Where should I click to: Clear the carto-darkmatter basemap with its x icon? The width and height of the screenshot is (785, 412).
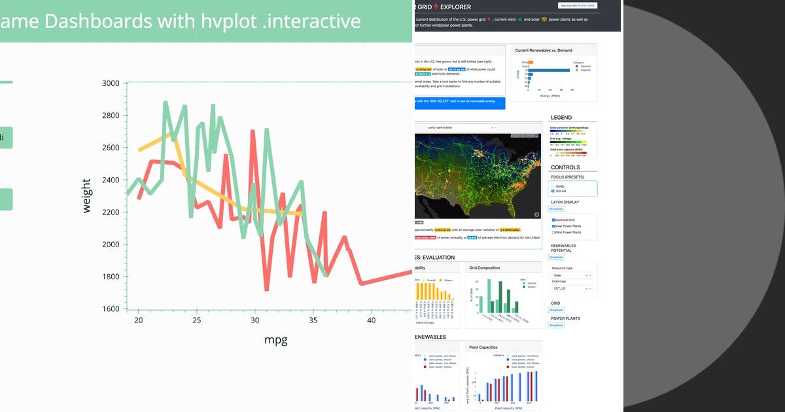[x=491, y=128]
